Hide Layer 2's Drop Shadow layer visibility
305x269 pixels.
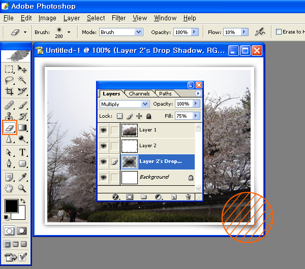pos(104,161)
